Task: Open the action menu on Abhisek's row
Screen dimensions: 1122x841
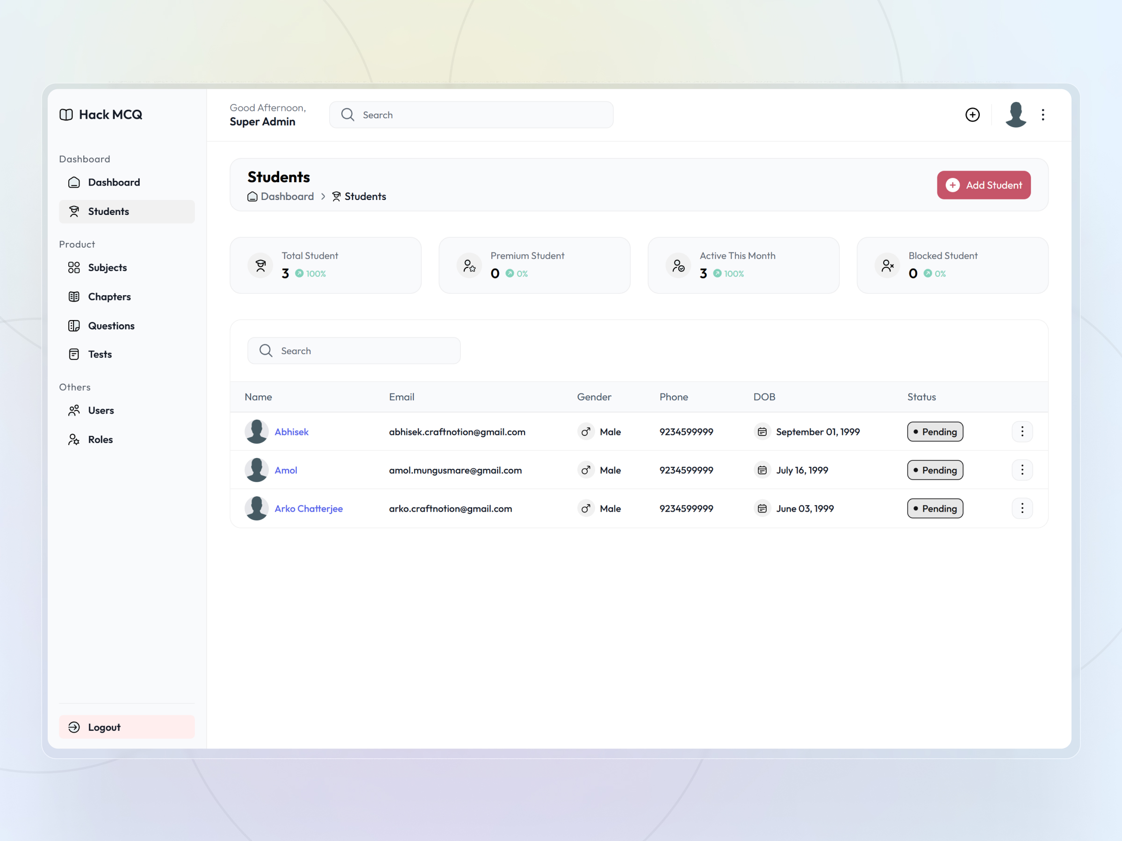Action: tap(1022, 431)
